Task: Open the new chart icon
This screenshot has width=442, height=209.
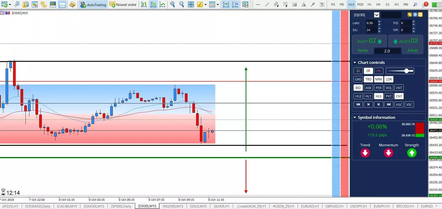Action: 4,5
